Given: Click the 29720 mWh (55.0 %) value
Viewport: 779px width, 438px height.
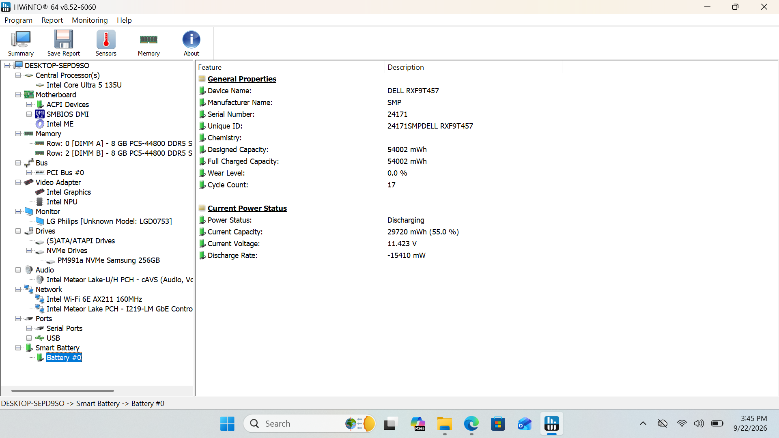Looking at the screenshot, I should [x=423, y=232].
